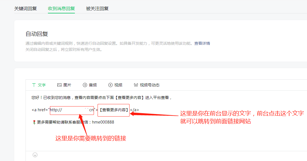This screenshot has width=307, height=161.
Task: Click the greeting line starting with 您好
Action: click(101, 98)
